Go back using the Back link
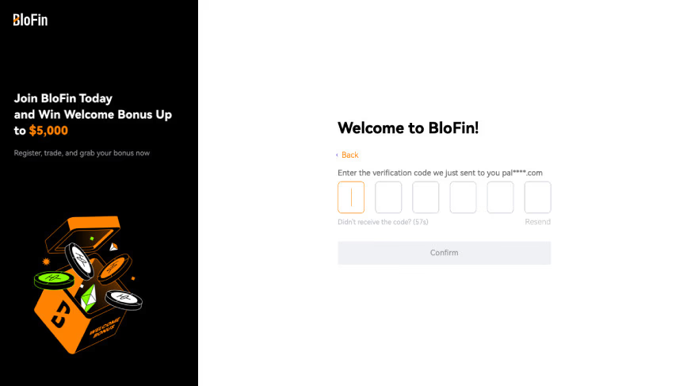The image size is (687, 386). pyautogui.click(x=349, y=155)
